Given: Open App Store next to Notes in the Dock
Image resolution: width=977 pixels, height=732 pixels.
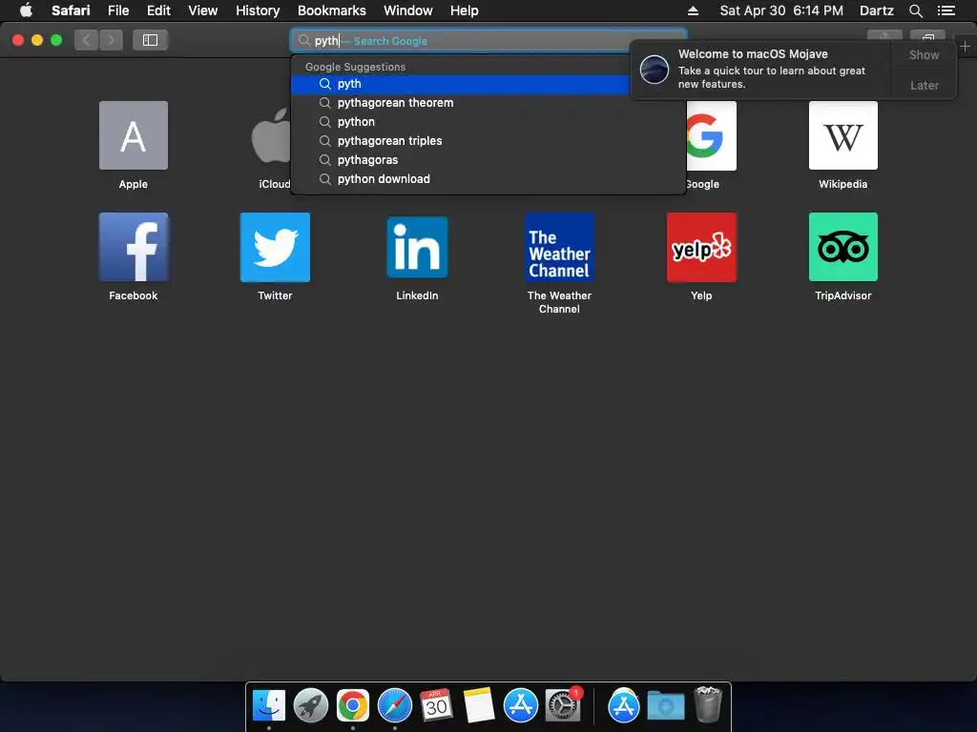Looking at the screenshot, I should click(x=520, y=706).
